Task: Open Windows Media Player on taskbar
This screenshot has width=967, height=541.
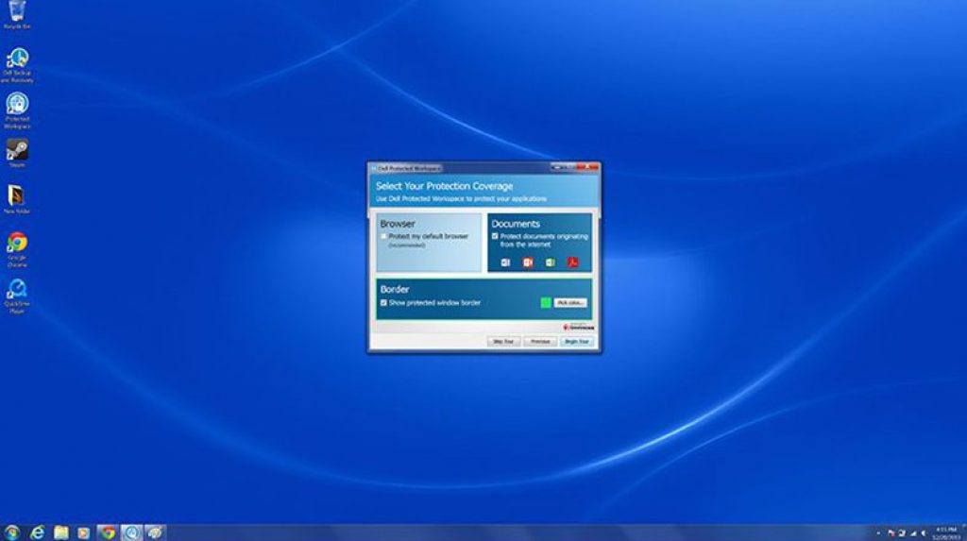Action: tap(83, 533)
